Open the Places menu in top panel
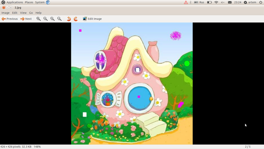This screenshot has width=264, height=149. 29,2
